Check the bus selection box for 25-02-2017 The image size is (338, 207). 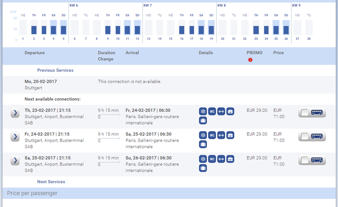(305, 160)
